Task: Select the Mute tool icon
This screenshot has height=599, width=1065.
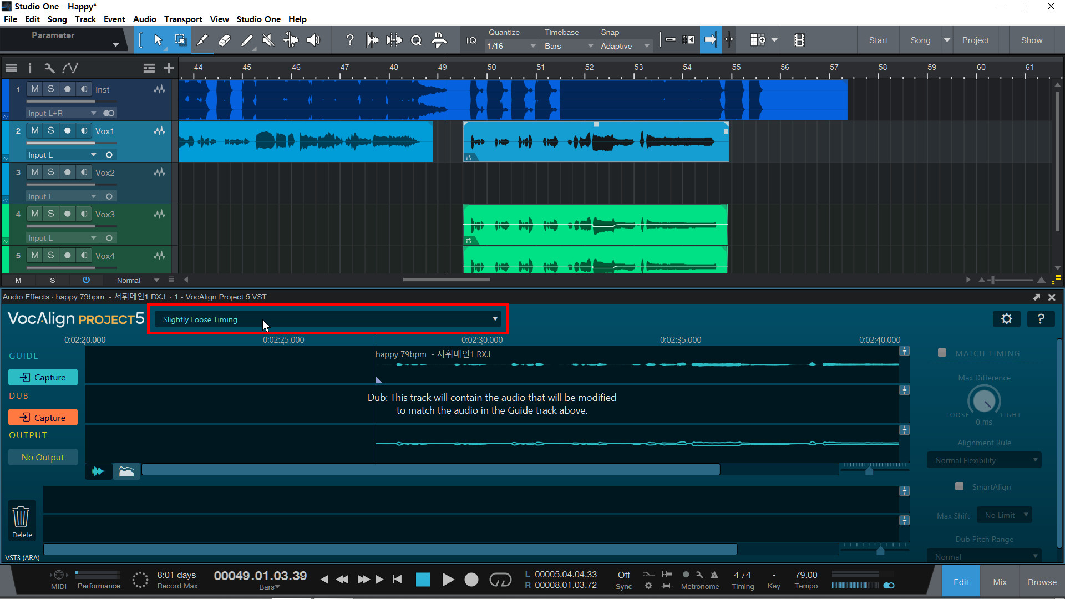Action: coord(268,40)
